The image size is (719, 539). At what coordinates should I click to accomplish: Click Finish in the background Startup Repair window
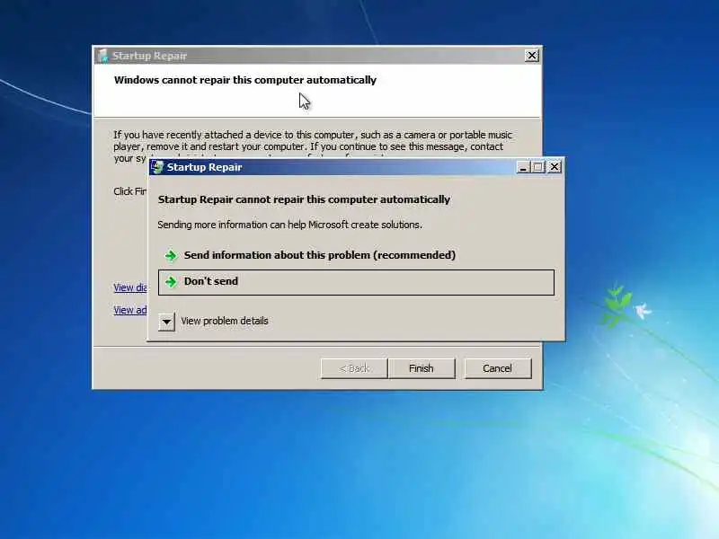click(422, 368)
